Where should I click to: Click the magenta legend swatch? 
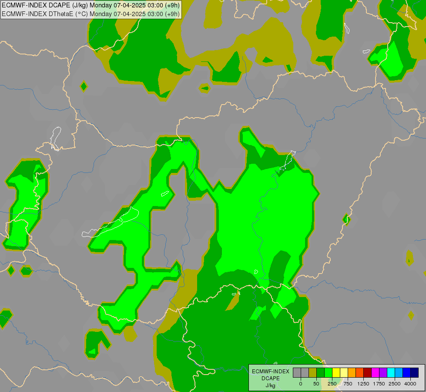click(375, 372)
